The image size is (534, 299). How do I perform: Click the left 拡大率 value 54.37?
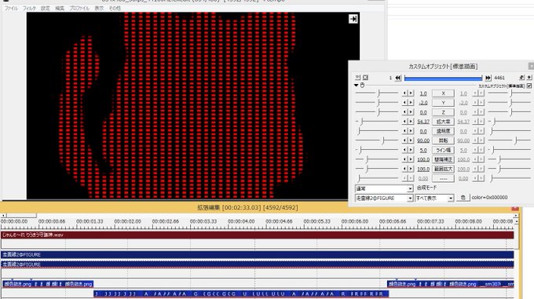[x=423, y=122]
